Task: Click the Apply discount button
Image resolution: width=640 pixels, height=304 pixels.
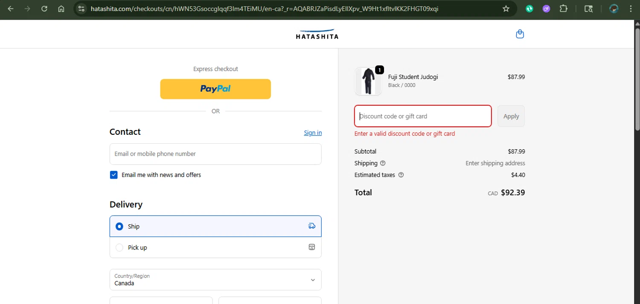Action: [x=511, y=116]
